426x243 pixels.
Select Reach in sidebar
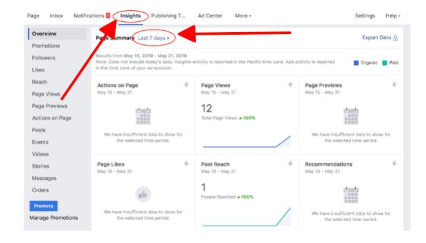pos(39,82)
